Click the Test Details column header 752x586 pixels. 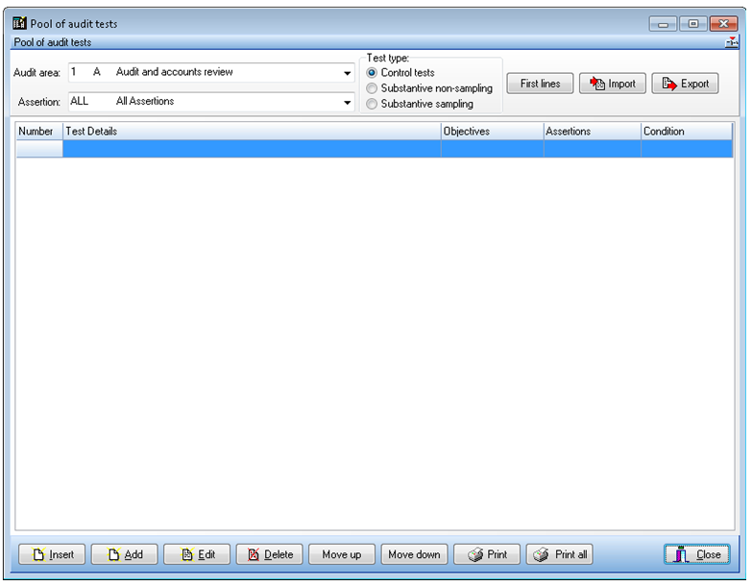coord(252,132)
